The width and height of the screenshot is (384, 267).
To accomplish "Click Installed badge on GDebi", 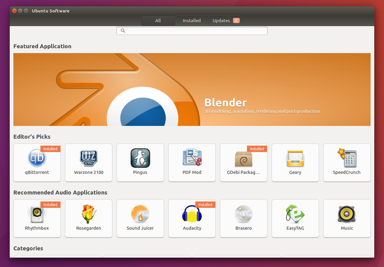I will 257,149.
